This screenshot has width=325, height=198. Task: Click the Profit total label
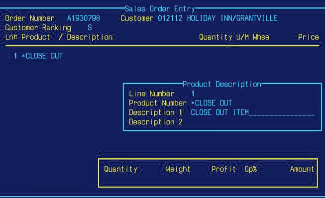coord(223,169)
